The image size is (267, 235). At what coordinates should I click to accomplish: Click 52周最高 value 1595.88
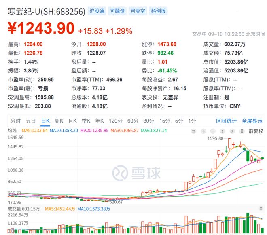coord(44,97)
